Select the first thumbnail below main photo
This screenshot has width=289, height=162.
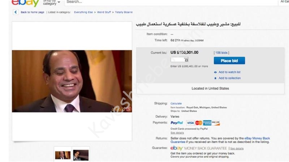[62, 155]
